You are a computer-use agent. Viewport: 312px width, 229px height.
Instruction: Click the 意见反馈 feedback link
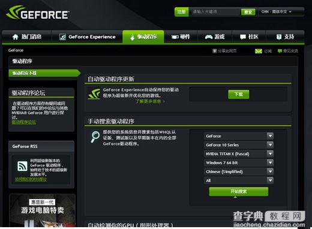point(290,51)
